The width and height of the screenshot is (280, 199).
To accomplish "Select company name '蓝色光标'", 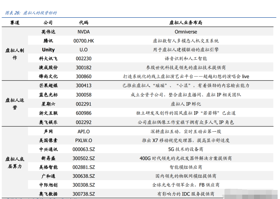I will coord(48,95).
